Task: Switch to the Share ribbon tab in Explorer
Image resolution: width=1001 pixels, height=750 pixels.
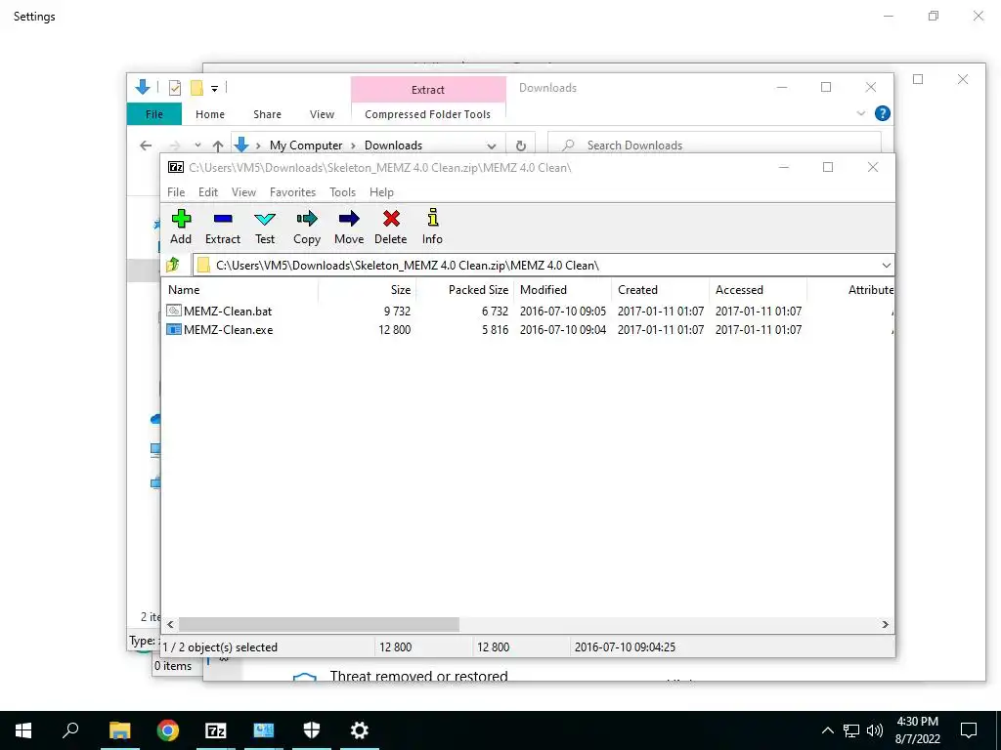Action: coord(267,114)
